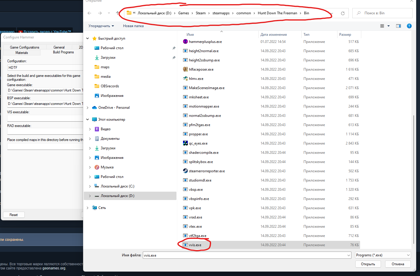Select hlfaceposer.exe file icon
The height and width of the screenshot is (276, 420).
click(x=185, y=69)
